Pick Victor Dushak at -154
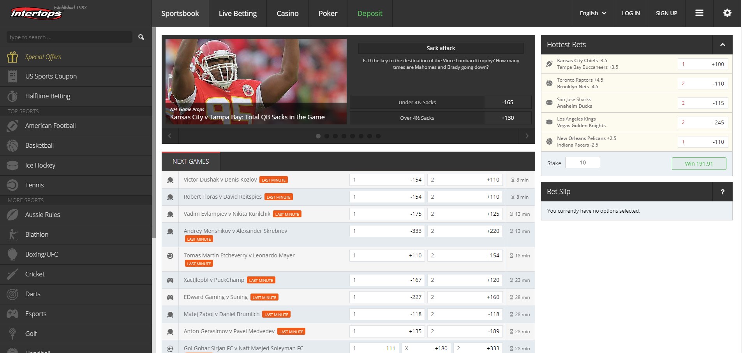Image resolution: width=742 pixels, height=353 pixels. [x=387, y=180]
